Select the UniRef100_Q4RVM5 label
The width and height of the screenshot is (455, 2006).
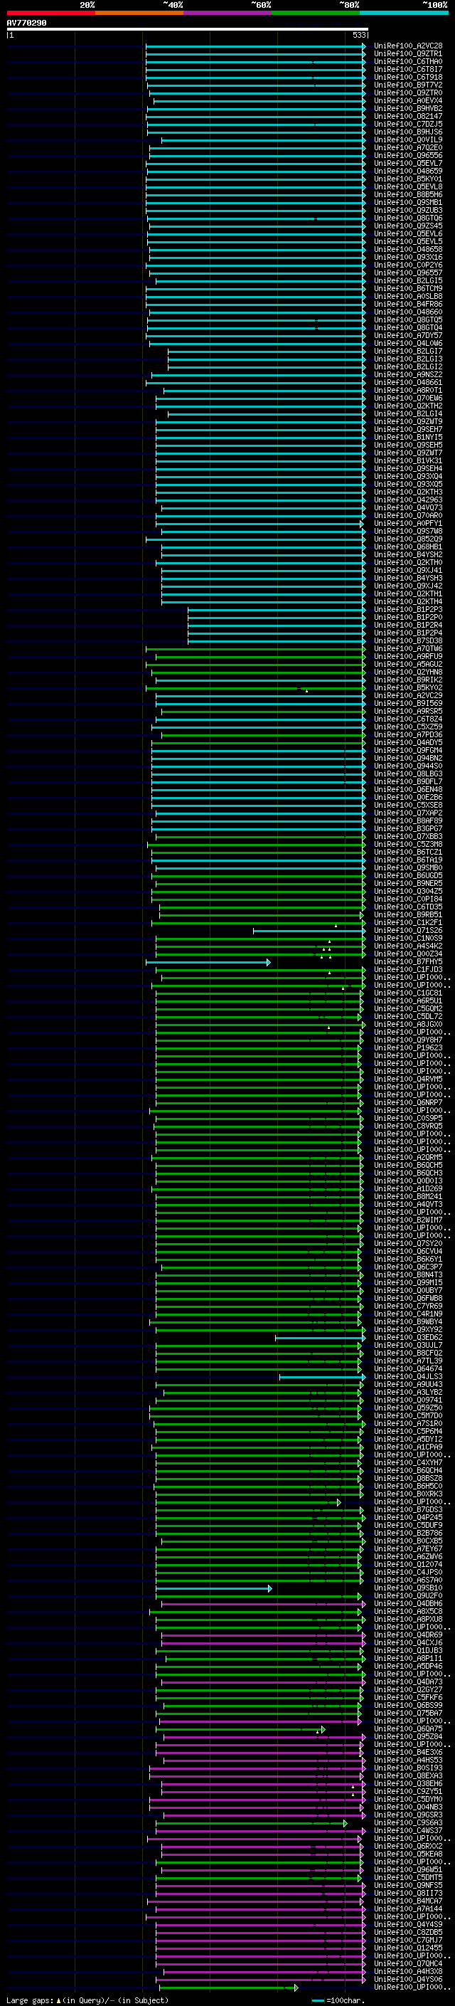tap(408, 1079)
